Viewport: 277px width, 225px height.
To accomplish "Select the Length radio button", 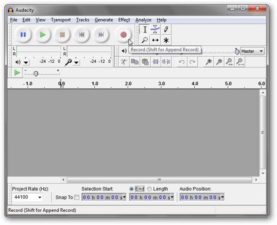I will (x=149, y=189).
